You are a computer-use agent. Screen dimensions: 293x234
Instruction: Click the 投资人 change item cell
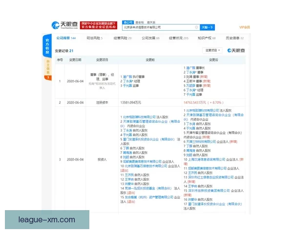102,159
